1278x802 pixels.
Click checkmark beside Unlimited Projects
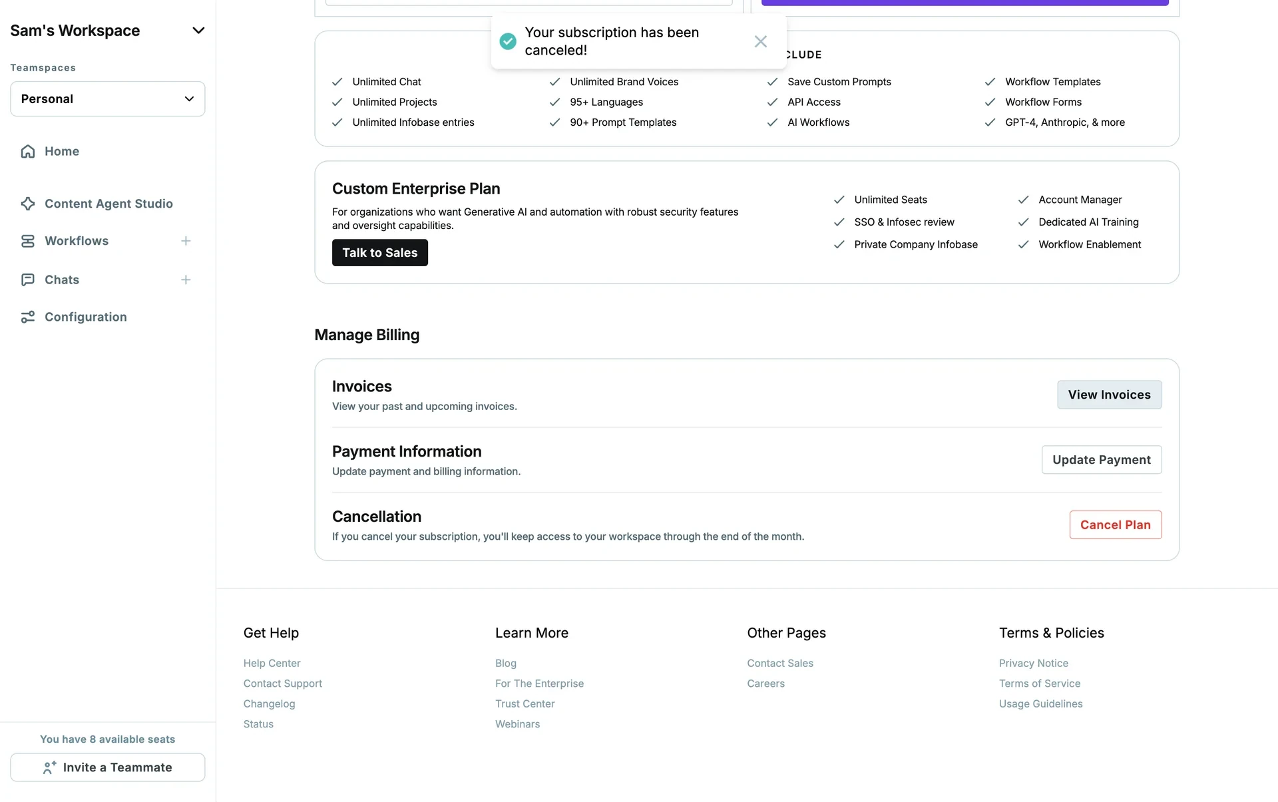pyautogui.click(x=337, y=102)
